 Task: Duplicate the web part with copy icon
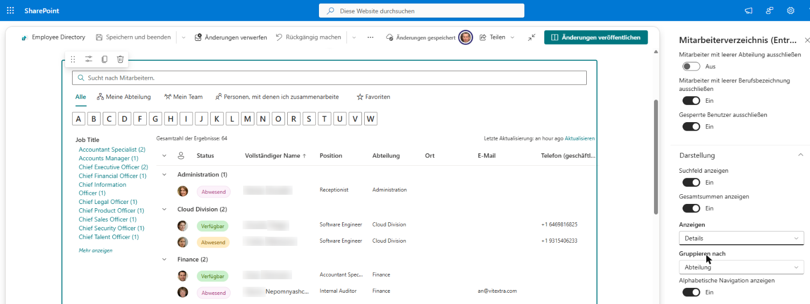(104, 59)
